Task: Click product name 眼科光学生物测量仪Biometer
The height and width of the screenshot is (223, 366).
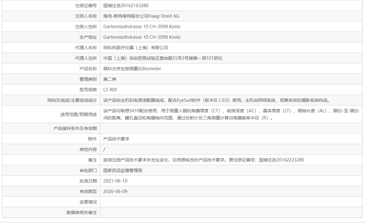Action: 132,69
